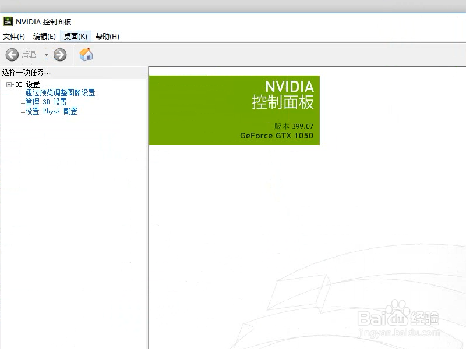This screenshot has width=466, height=349.
Task: Open the 文件(F) menu
Action: [13, 37]
